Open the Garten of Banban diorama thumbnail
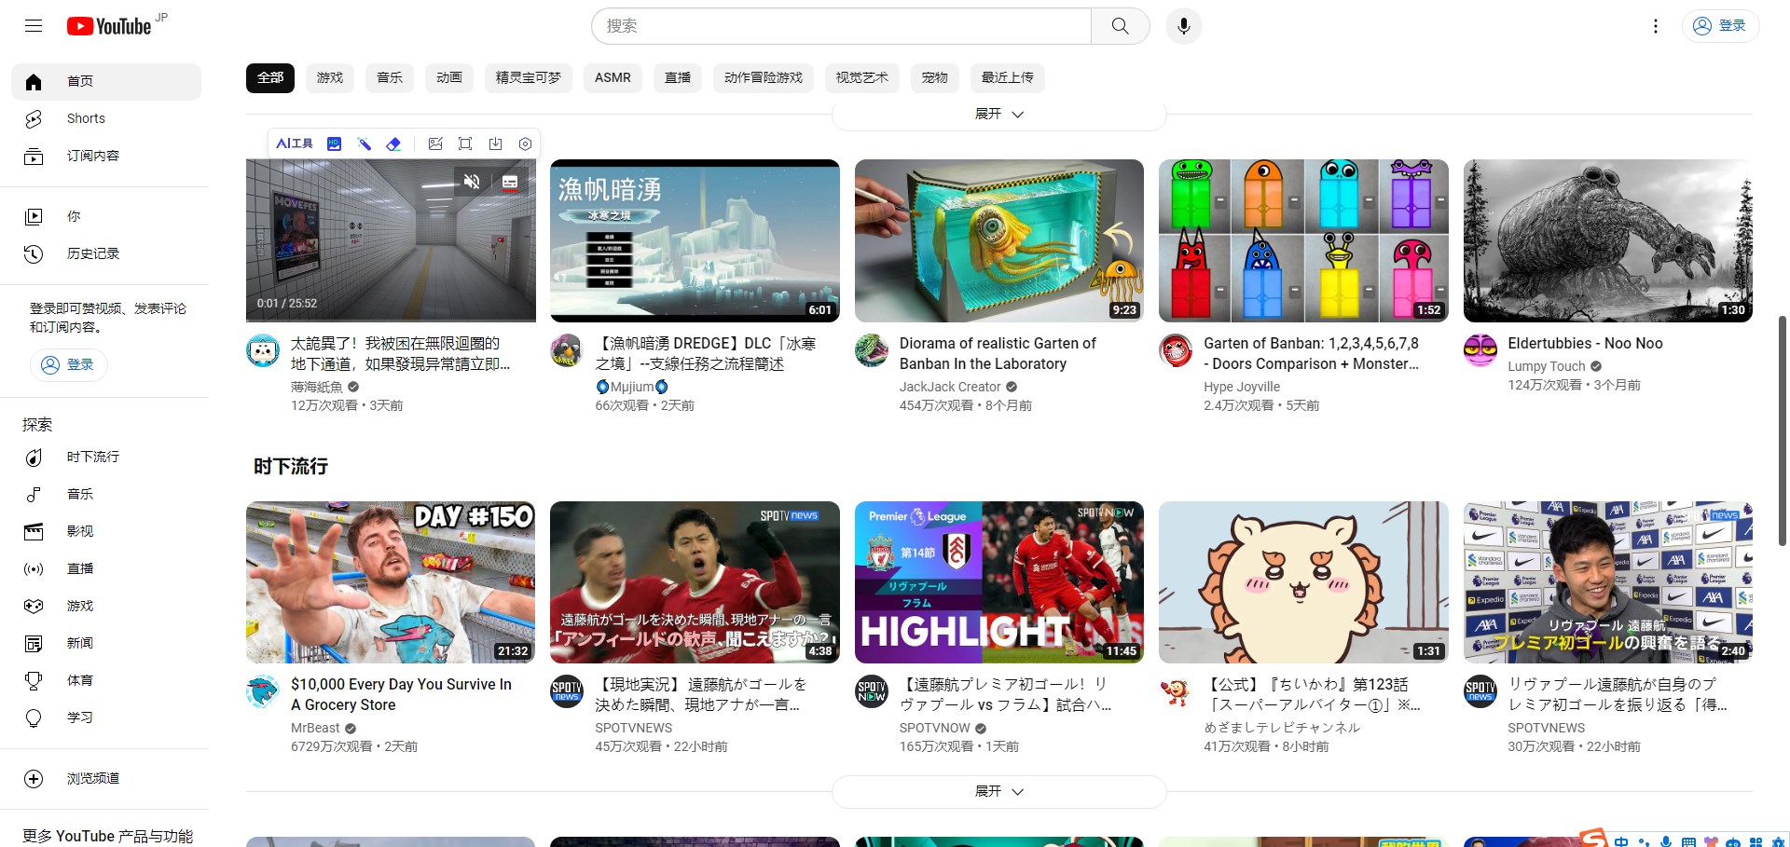1790x847 pixels. pyautogui.click(x=999, y=240)
